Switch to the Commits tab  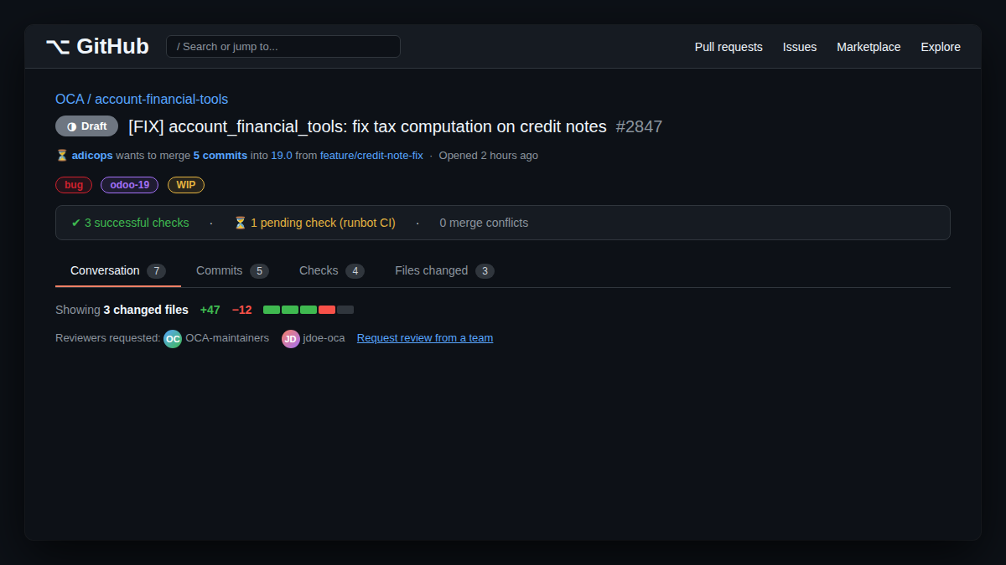pos(232,270)
